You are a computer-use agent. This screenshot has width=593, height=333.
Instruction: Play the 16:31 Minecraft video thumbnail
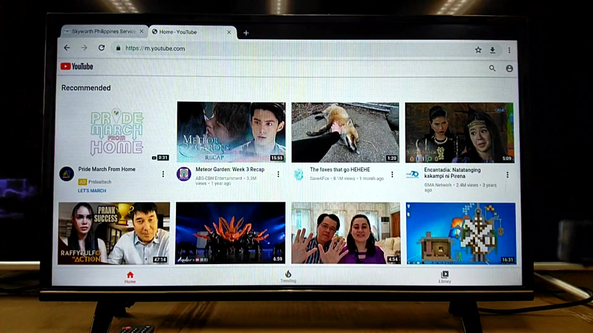coord(461,233)
